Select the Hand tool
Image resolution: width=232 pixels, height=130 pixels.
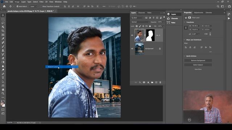pos(3,90)
